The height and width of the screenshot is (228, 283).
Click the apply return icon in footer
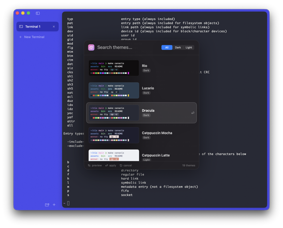[x=107, y=166]
